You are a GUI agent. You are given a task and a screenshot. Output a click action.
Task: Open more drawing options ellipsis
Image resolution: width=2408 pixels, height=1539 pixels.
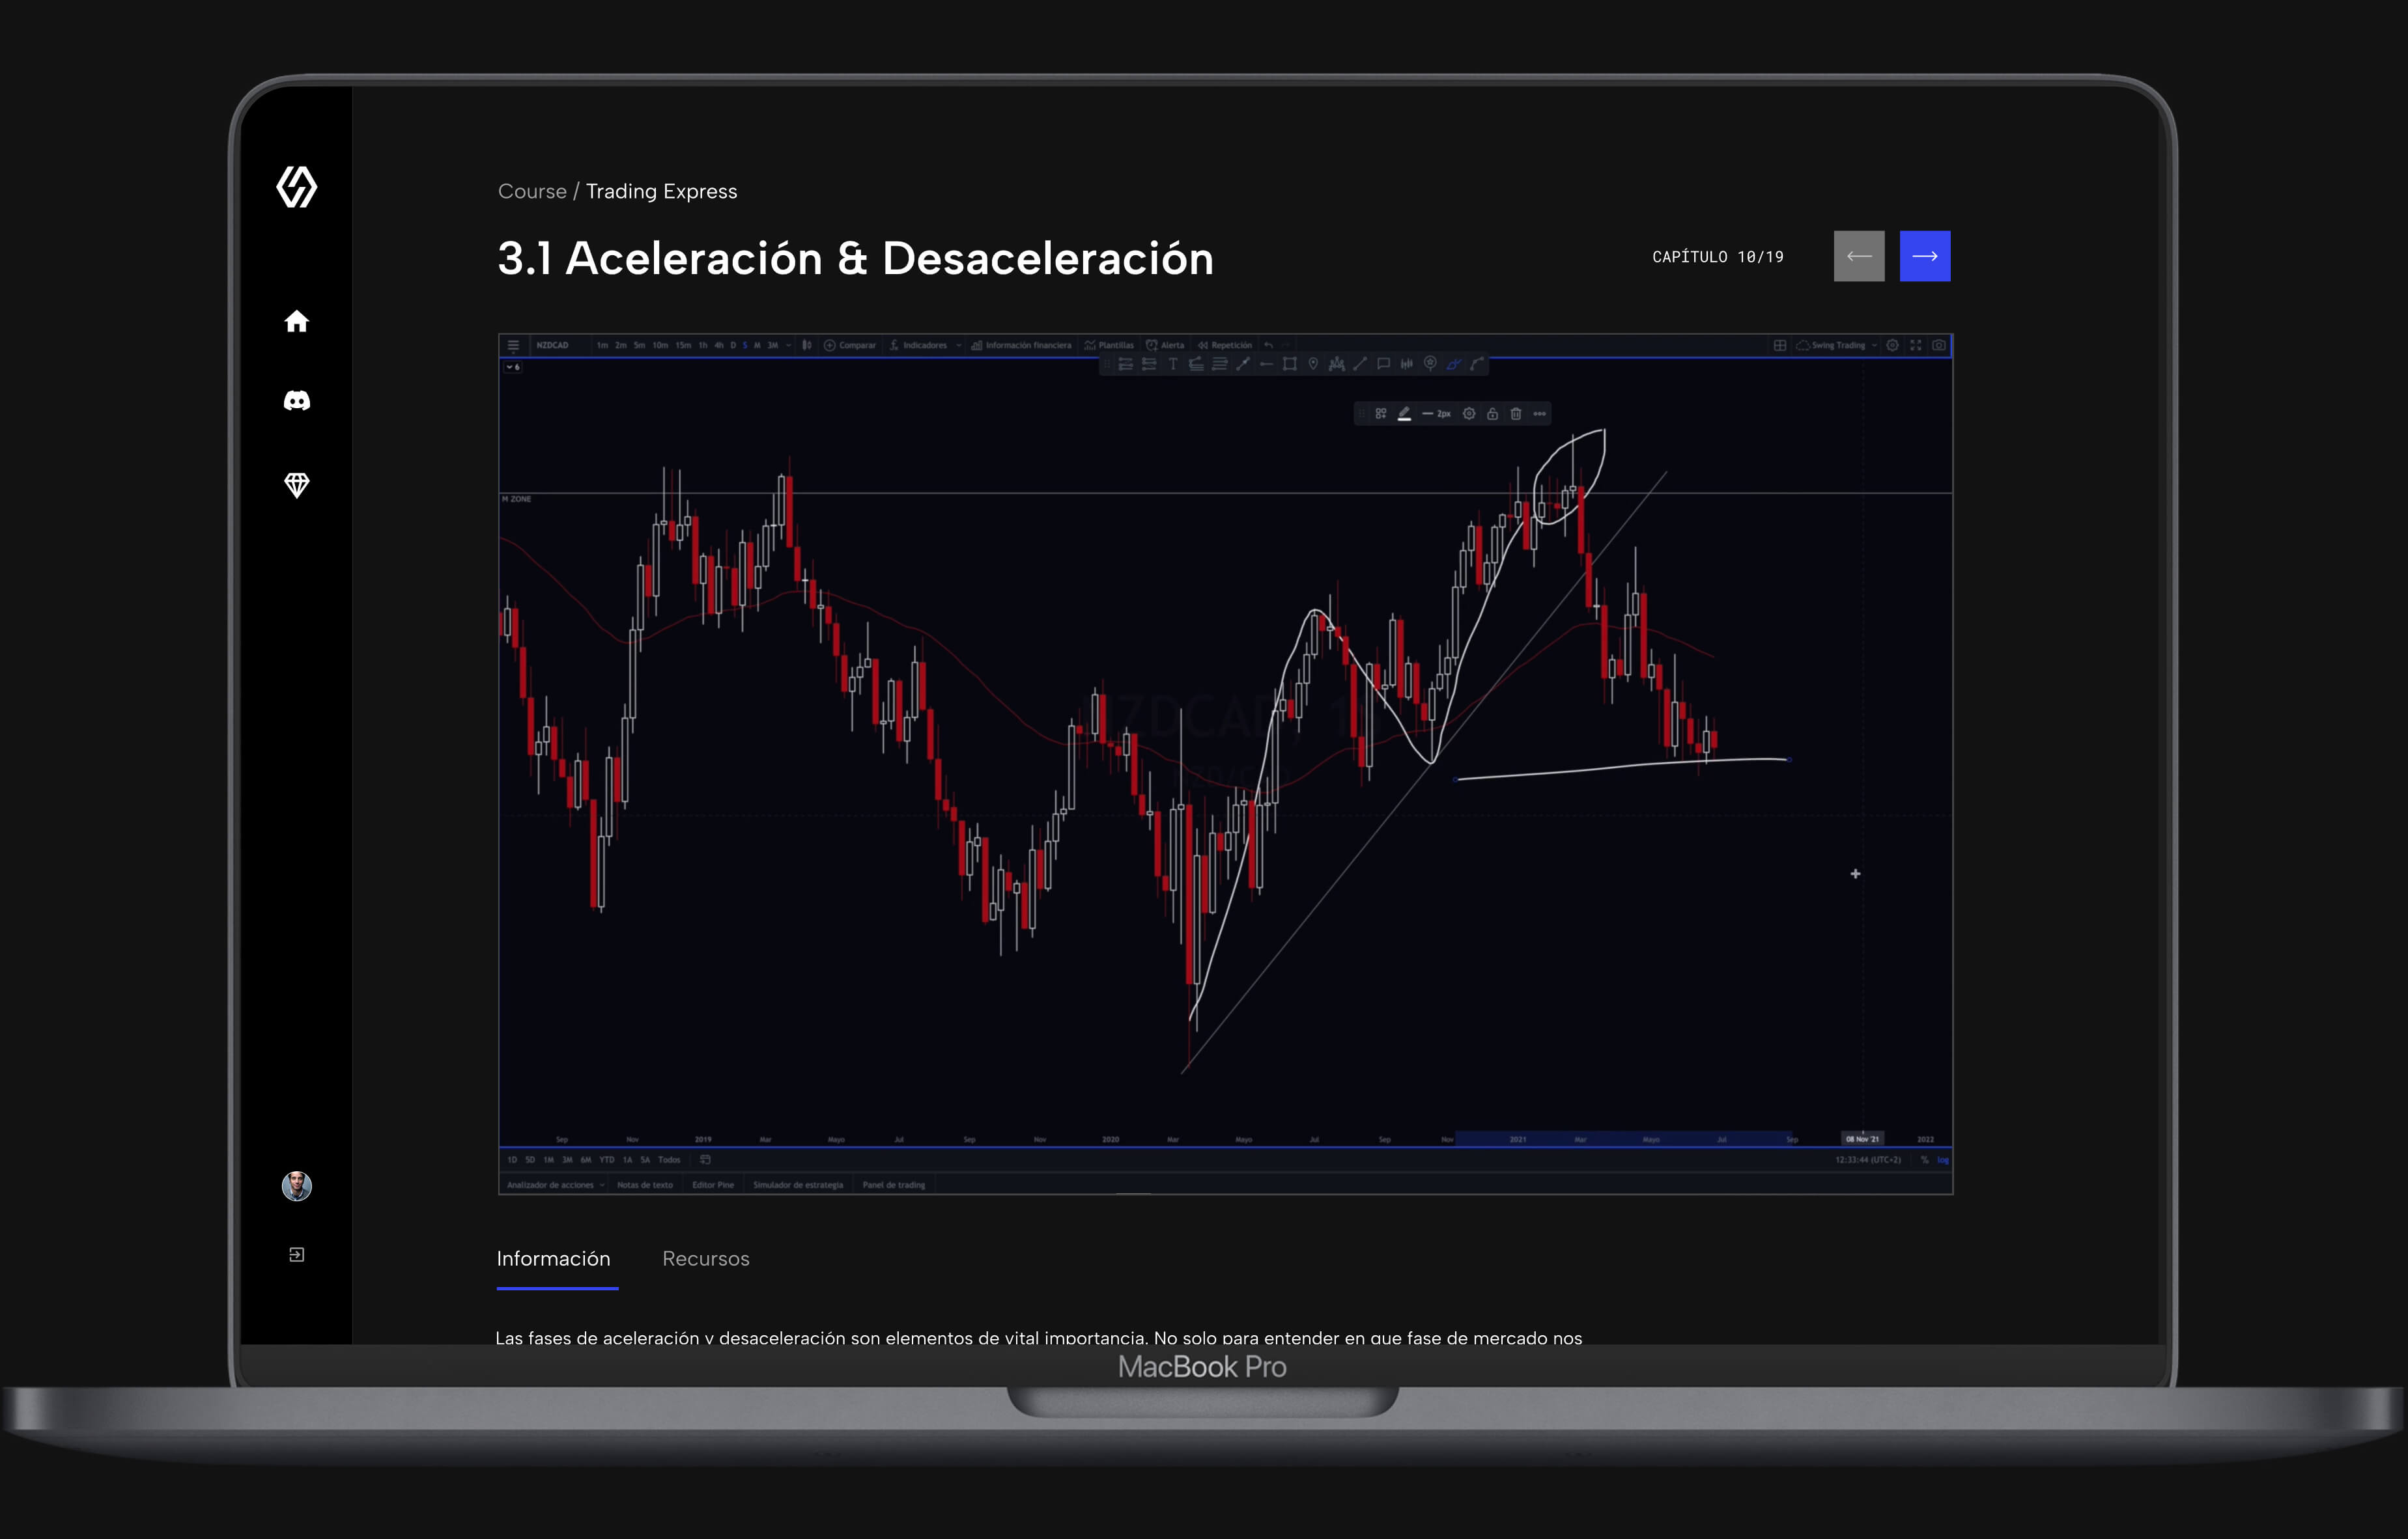point(1540,414)
